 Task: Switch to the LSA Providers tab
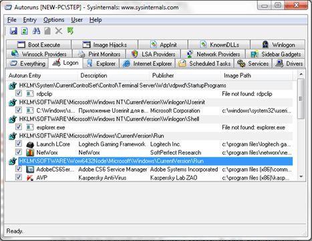tap(153, 54)
